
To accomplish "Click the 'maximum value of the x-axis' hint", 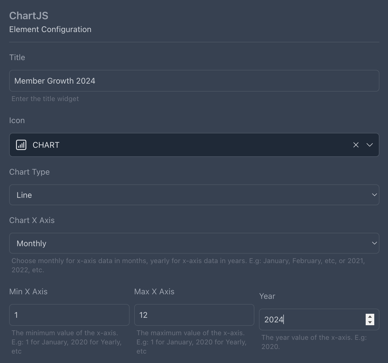I will point(191,342).
